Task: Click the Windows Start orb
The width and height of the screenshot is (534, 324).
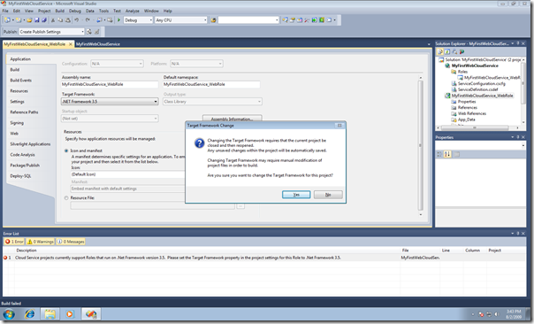Action: pos(9,314)
